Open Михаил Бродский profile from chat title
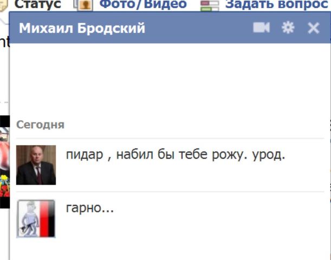 click(x=82, y=28)
